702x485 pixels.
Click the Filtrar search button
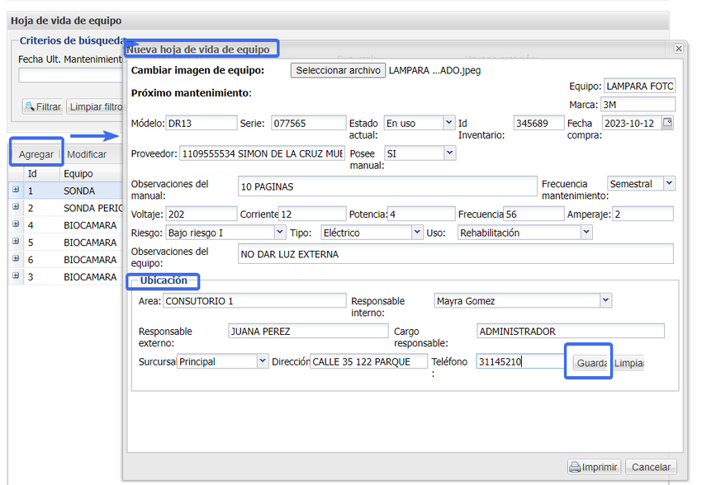[43, 107]
